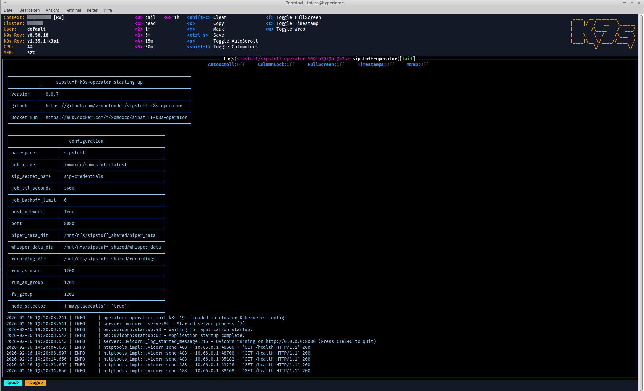Click the Toggle Timestamp shortcut hint
Screen dimensions: 644x391
tap(292, 23)
